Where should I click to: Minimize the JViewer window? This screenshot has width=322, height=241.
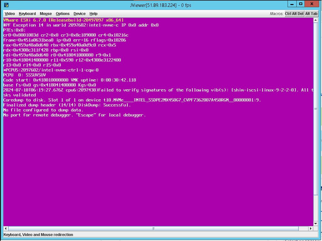click(x=292, y=4)
